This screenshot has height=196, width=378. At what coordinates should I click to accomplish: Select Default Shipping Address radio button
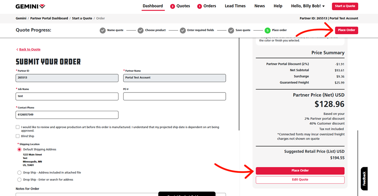point(19,149)
